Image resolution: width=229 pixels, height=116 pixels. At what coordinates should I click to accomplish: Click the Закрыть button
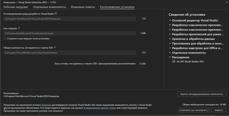[219, 110]
